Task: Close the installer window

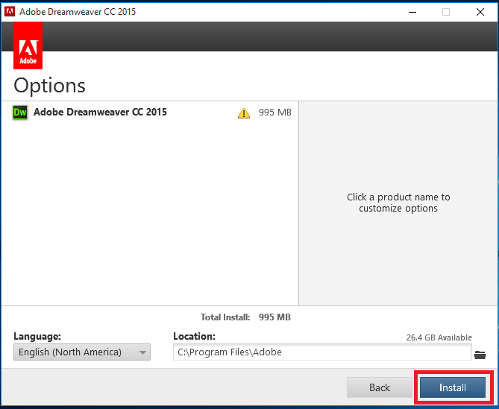Action: (x=480, y=12)
